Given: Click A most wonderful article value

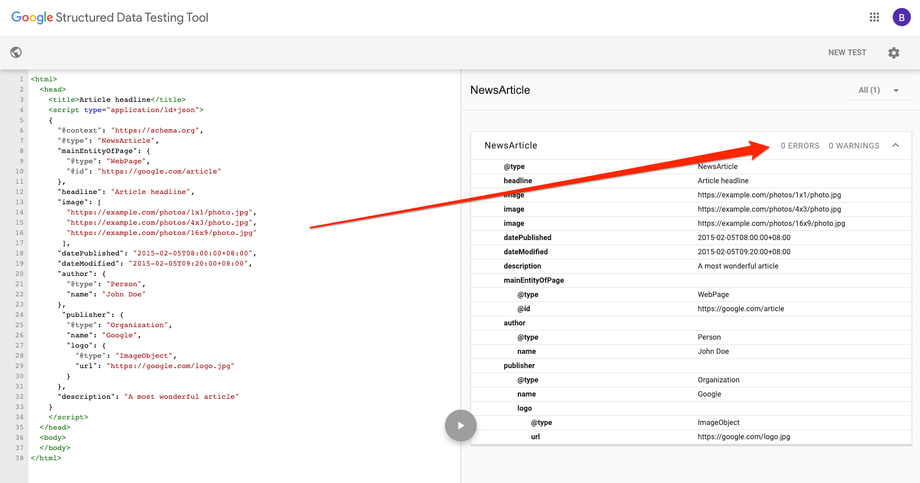Looking at the screenshot, I should click(738, 266).
